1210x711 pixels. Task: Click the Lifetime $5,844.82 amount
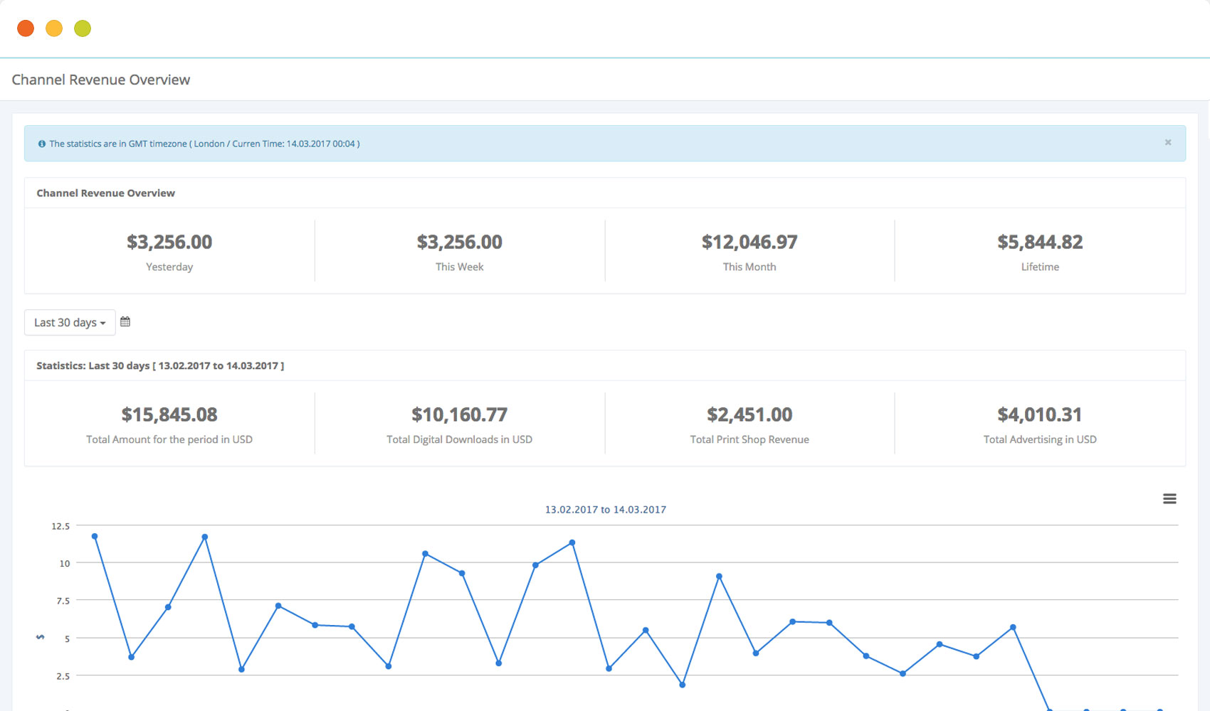(1039, 242)
